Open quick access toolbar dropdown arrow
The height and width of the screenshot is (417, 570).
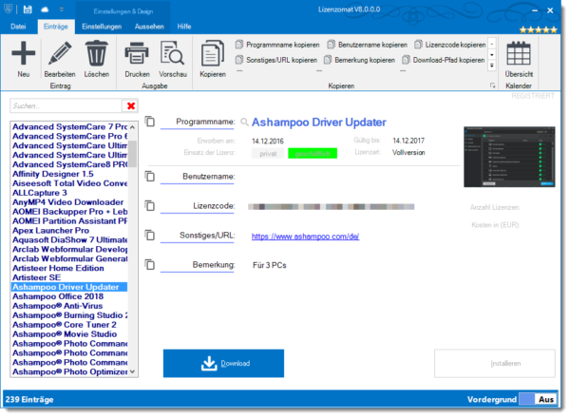[62, 9]
